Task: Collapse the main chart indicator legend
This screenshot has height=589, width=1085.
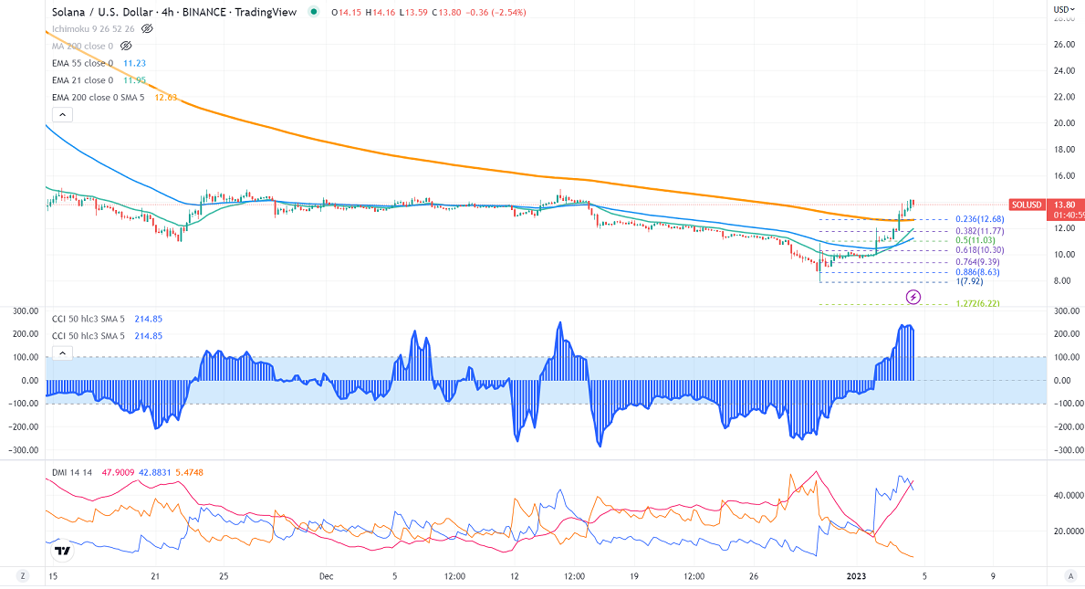Action: click(x=62, y=115)
